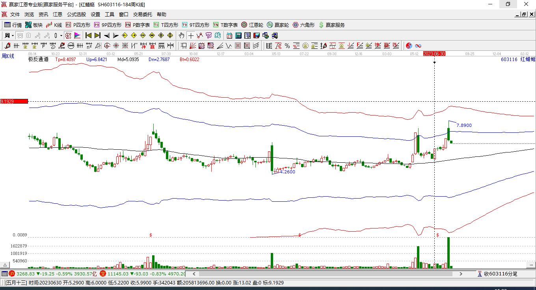Click the 极反通道 indicator label
Viewport: 536px width, 290px height.
point(38,59)
